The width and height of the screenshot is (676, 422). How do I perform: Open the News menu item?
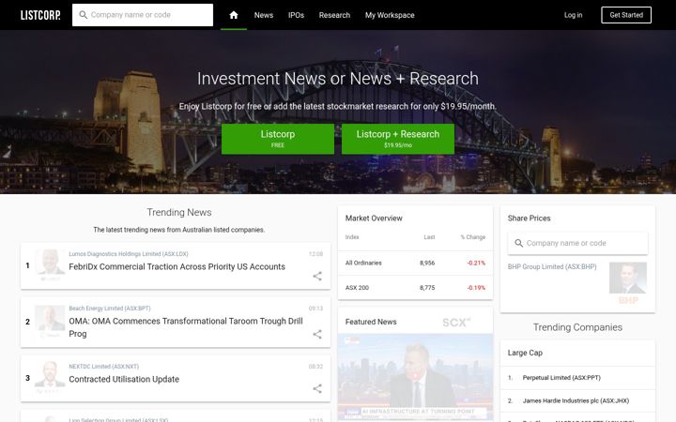point(264,15)
